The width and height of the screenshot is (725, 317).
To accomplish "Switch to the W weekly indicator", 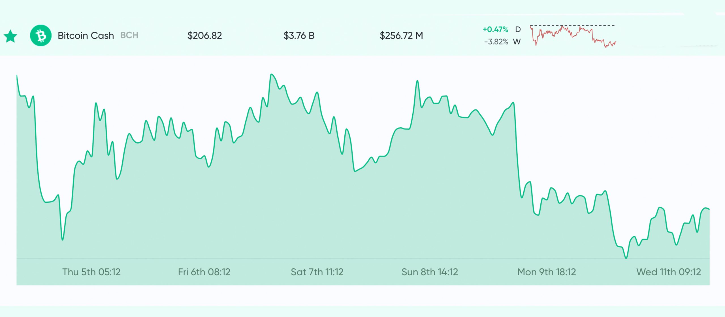I will coord(517,42).
